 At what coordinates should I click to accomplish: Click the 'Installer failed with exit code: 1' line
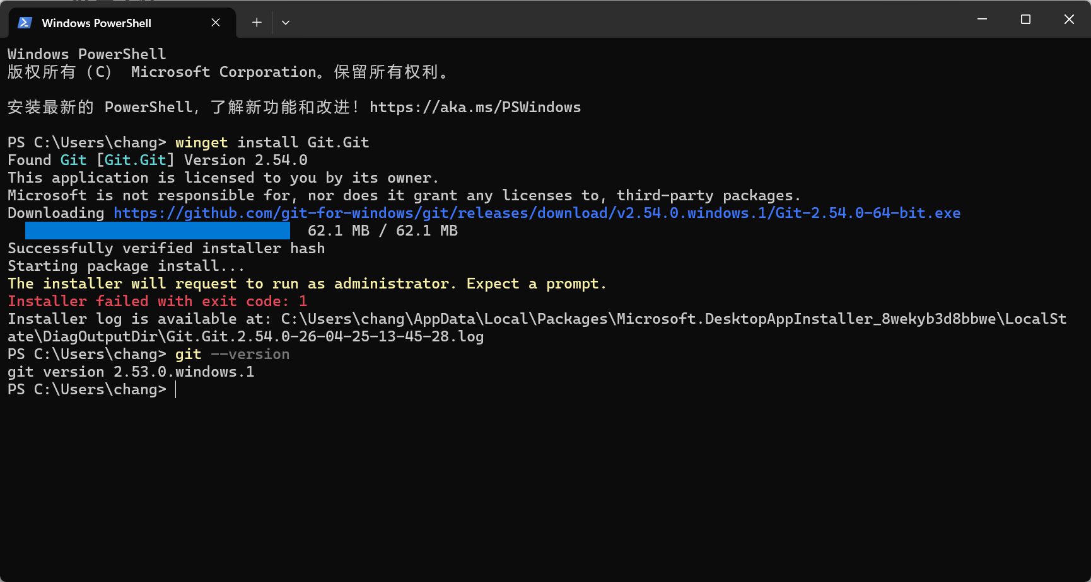(x=158, y=301)
